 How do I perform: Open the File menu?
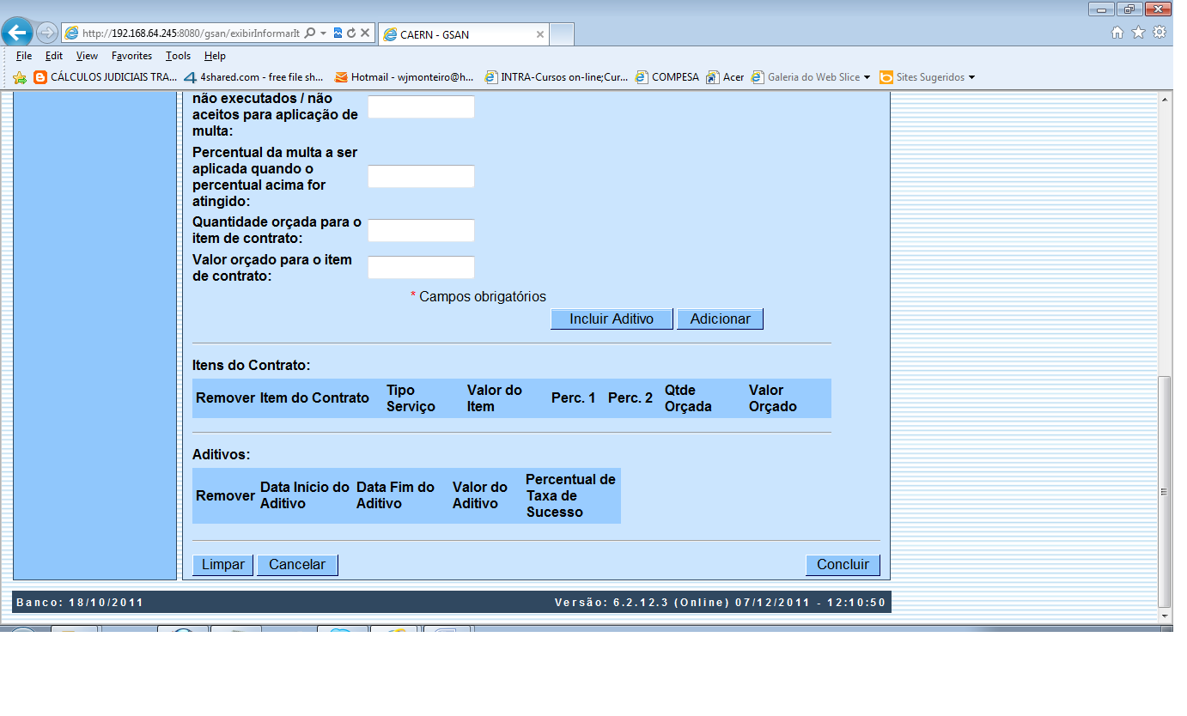coord(24,56)
